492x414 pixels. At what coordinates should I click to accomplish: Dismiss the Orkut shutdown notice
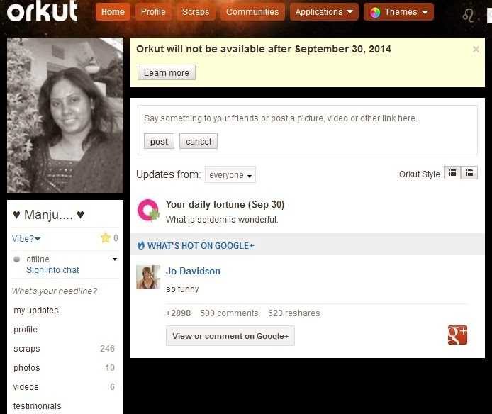(x=476, y=50)
